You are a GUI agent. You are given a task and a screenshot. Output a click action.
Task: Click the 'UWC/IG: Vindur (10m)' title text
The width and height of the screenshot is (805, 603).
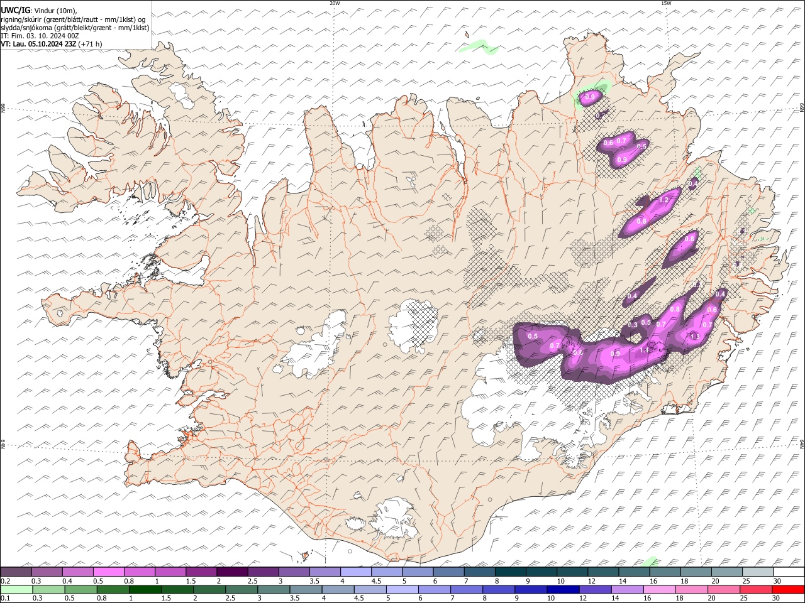(39, 10)
